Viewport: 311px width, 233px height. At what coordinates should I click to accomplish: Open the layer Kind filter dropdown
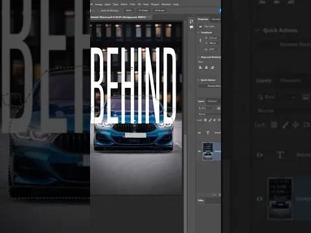[x=206, y=108]
